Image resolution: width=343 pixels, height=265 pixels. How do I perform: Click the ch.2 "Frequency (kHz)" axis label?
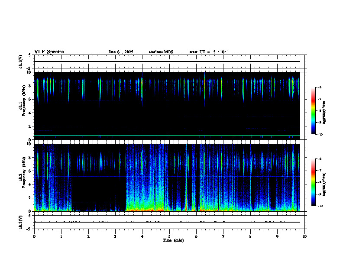click(x=24, y=172)
